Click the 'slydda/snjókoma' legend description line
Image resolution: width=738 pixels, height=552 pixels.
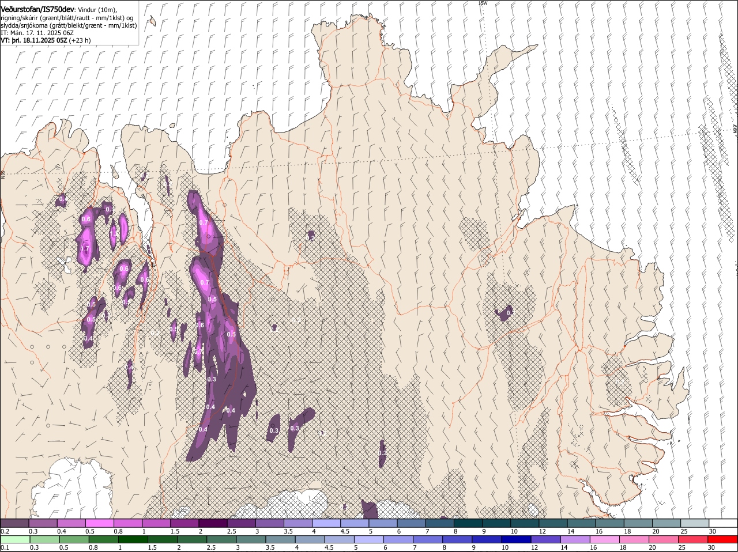[x=69, y=25]
